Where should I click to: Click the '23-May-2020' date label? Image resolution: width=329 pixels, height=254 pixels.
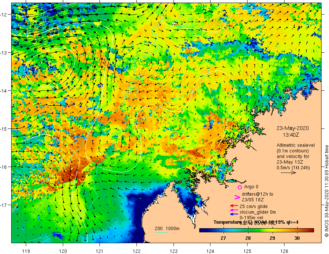(292, 128)
